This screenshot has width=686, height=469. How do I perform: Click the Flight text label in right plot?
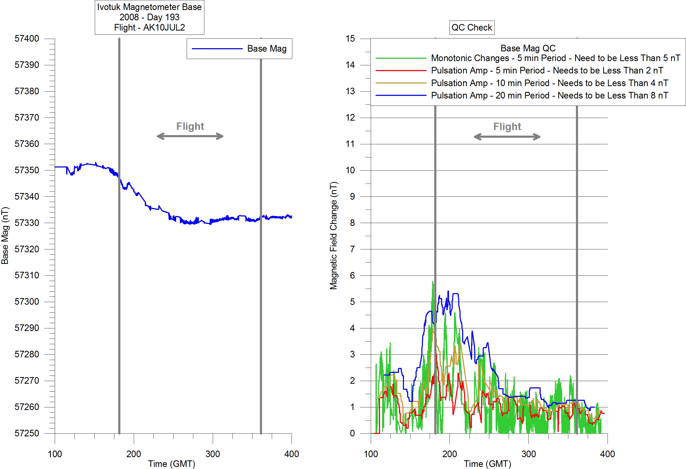507,127
